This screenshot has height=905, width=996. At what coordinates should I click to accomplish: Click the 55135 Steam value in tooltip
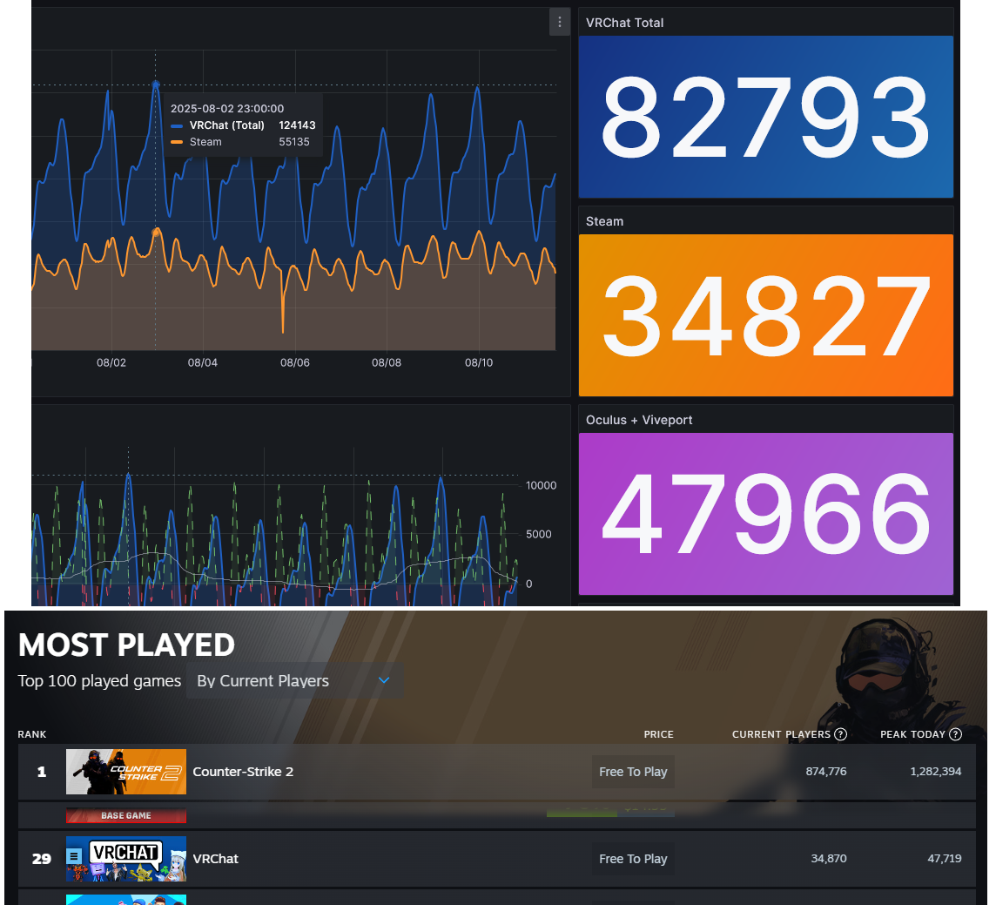[x=294, y=142]
